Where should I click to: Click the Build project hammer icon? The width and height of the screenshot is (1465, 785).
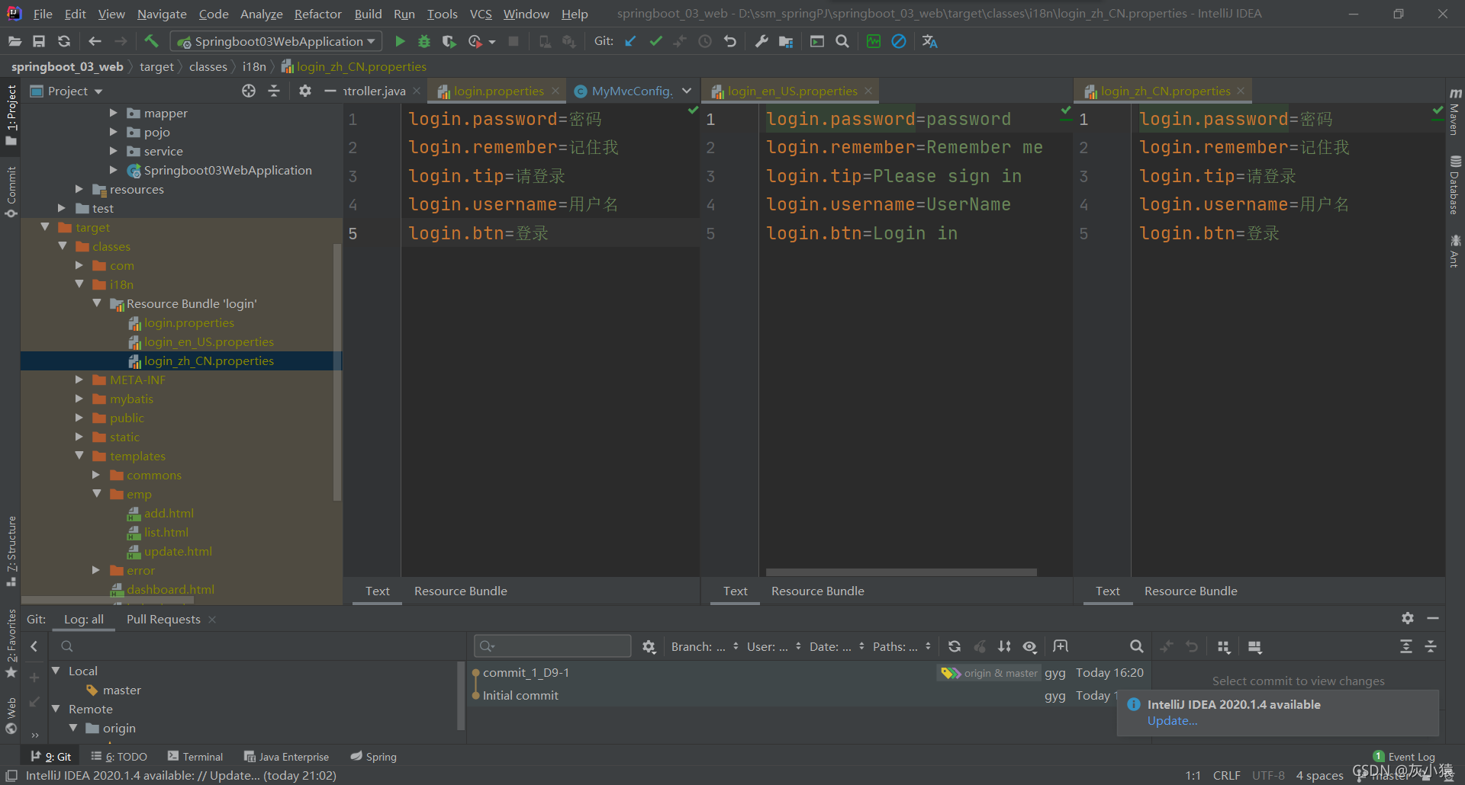pos(151,41)
